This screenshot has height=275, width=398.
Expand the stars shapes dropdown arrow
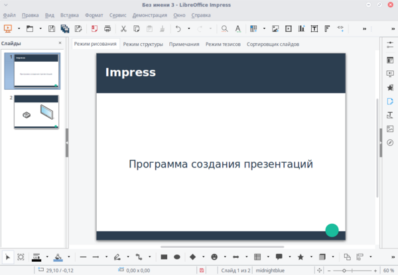[x=310, y=256]
